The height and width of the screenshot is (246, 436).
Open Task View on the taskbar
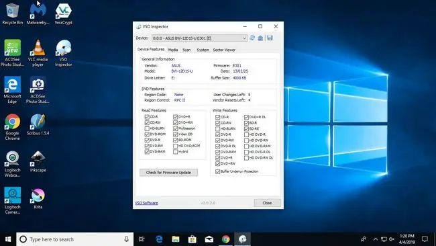point(142,239)
